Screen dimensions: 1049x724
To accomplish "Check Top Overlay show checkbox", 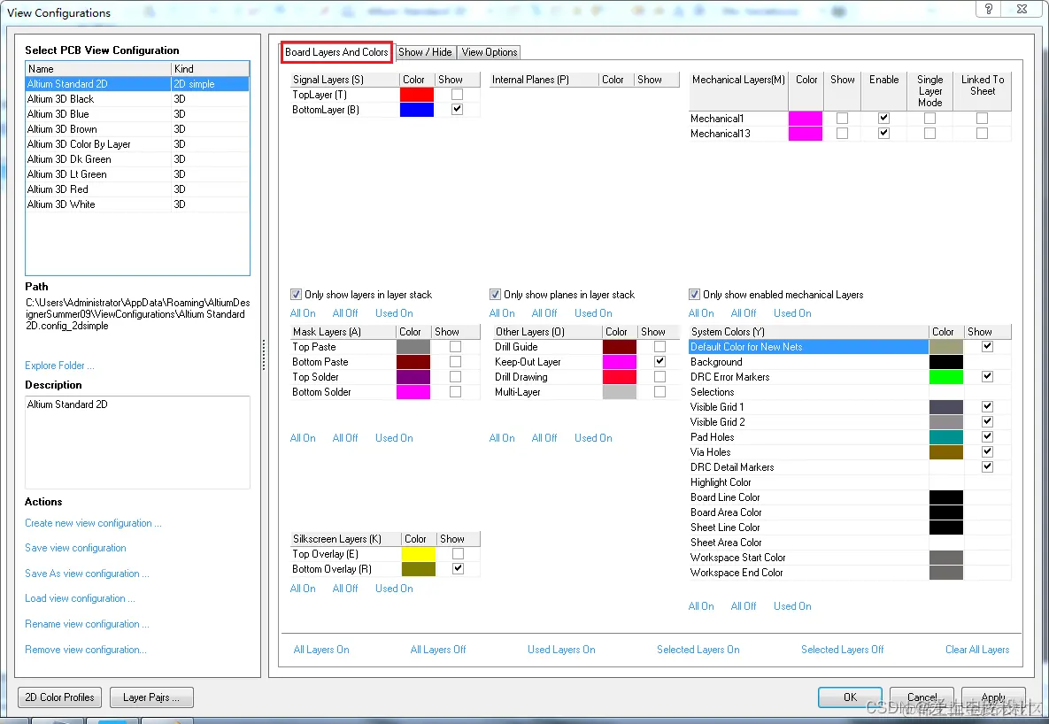I will point(458,553).
